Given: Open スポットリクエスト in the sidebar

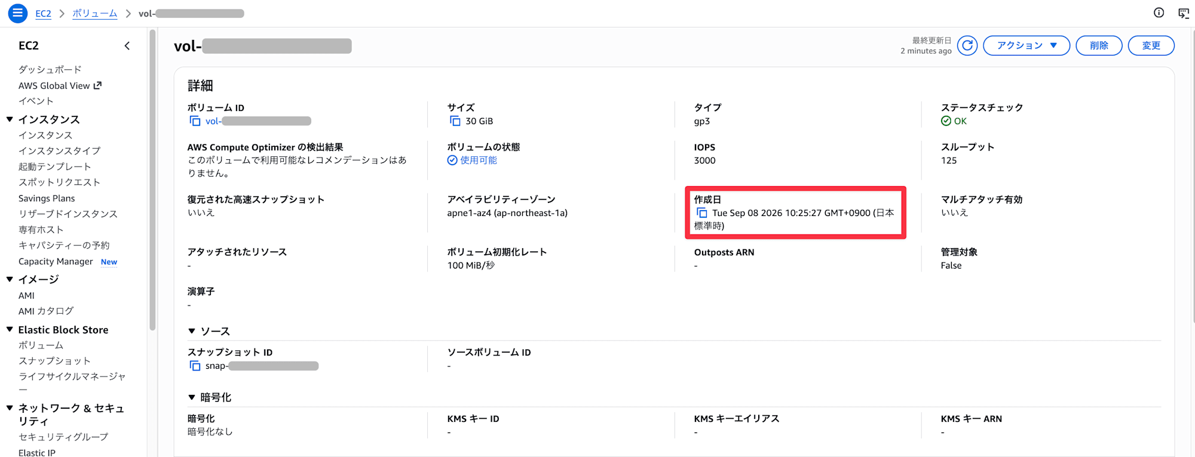Looking at the screenshot, I should pos(60,182).
